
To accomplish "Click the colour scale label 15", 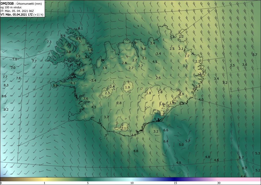I will [x=175, y=183].
